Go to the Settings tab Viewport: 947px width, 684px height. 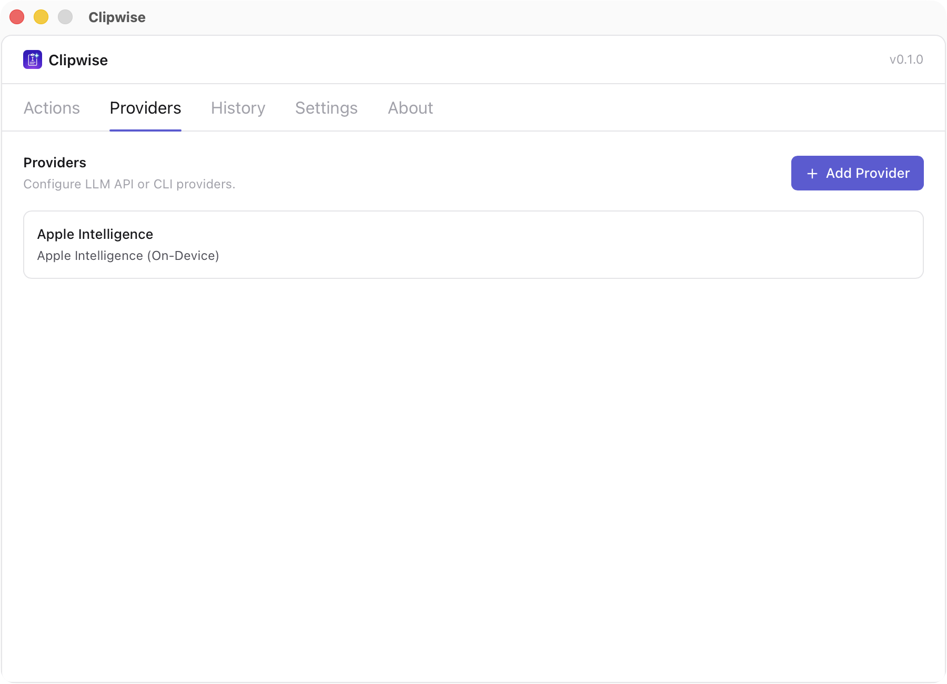326,108
